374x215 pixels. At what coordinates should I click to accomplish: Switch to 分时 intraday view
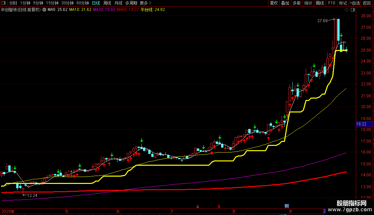point(13,3)
